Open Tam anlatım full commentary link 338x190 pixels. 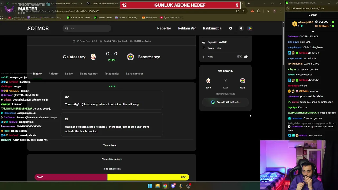[110, 145]
